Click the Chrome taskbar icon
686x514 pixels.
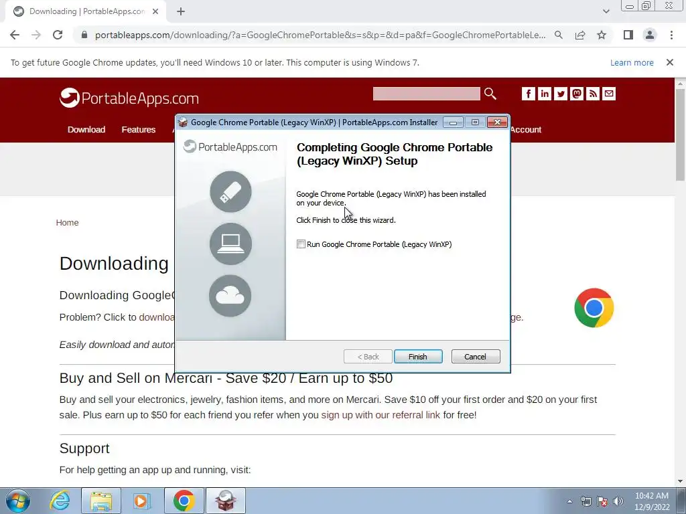(184, 501)
